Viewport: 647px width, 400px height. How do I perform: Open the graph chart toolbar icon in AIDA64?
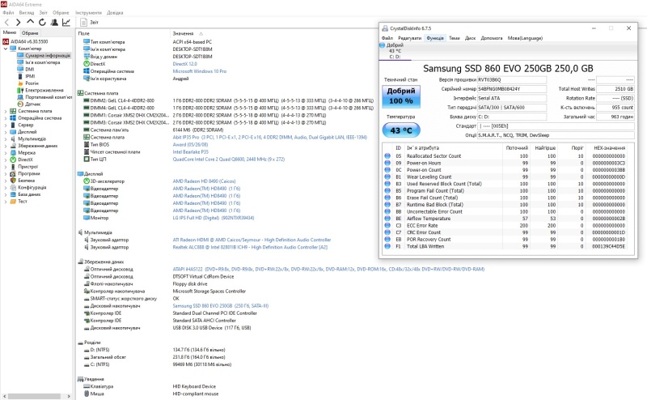click(66, 23)
